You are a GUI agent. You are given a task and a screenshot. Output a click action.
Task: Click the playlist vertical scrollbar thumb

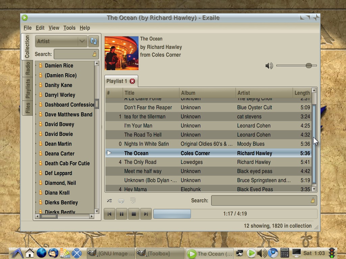[x=314, y=144]
